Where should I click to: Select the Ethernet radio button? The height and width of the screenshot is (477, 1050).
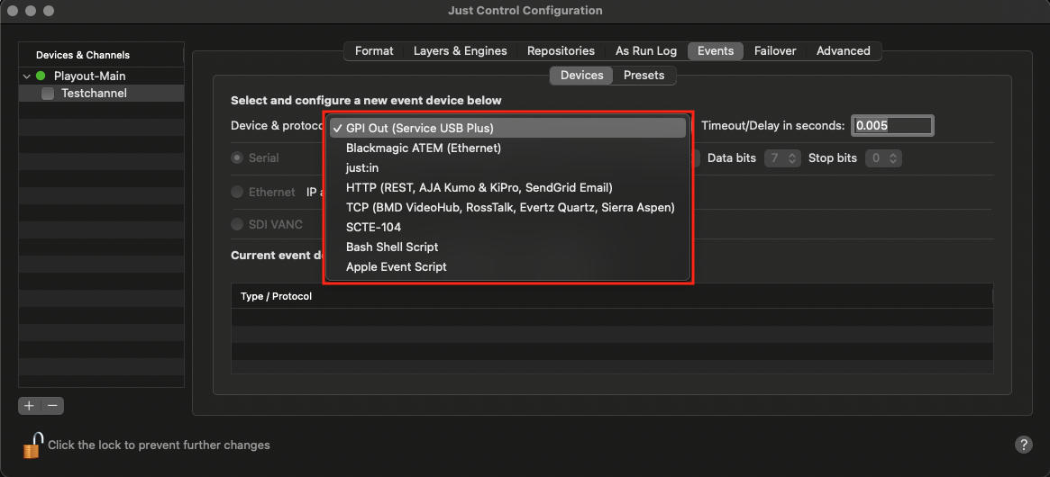point(237,192)
